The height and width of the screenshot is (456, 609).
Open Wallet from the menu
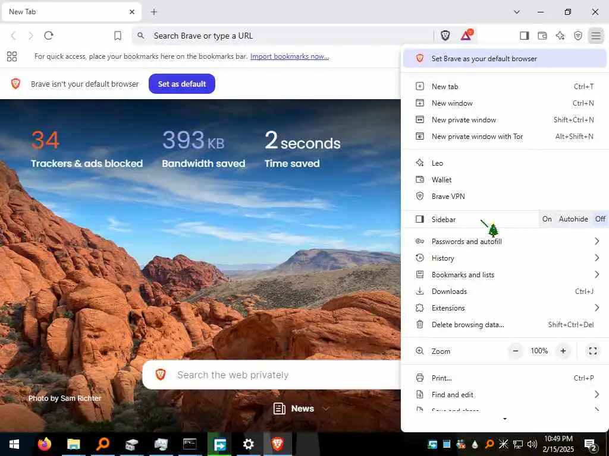(505, 179)
